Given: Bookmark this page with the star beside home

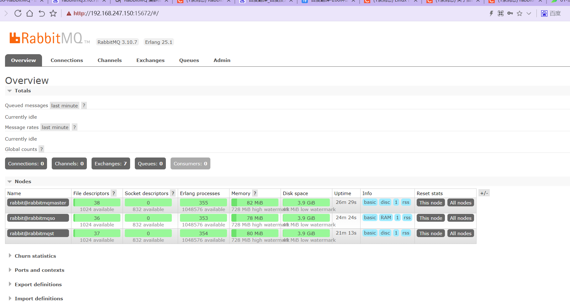Looking at the screenshot, I should [53, 13].
